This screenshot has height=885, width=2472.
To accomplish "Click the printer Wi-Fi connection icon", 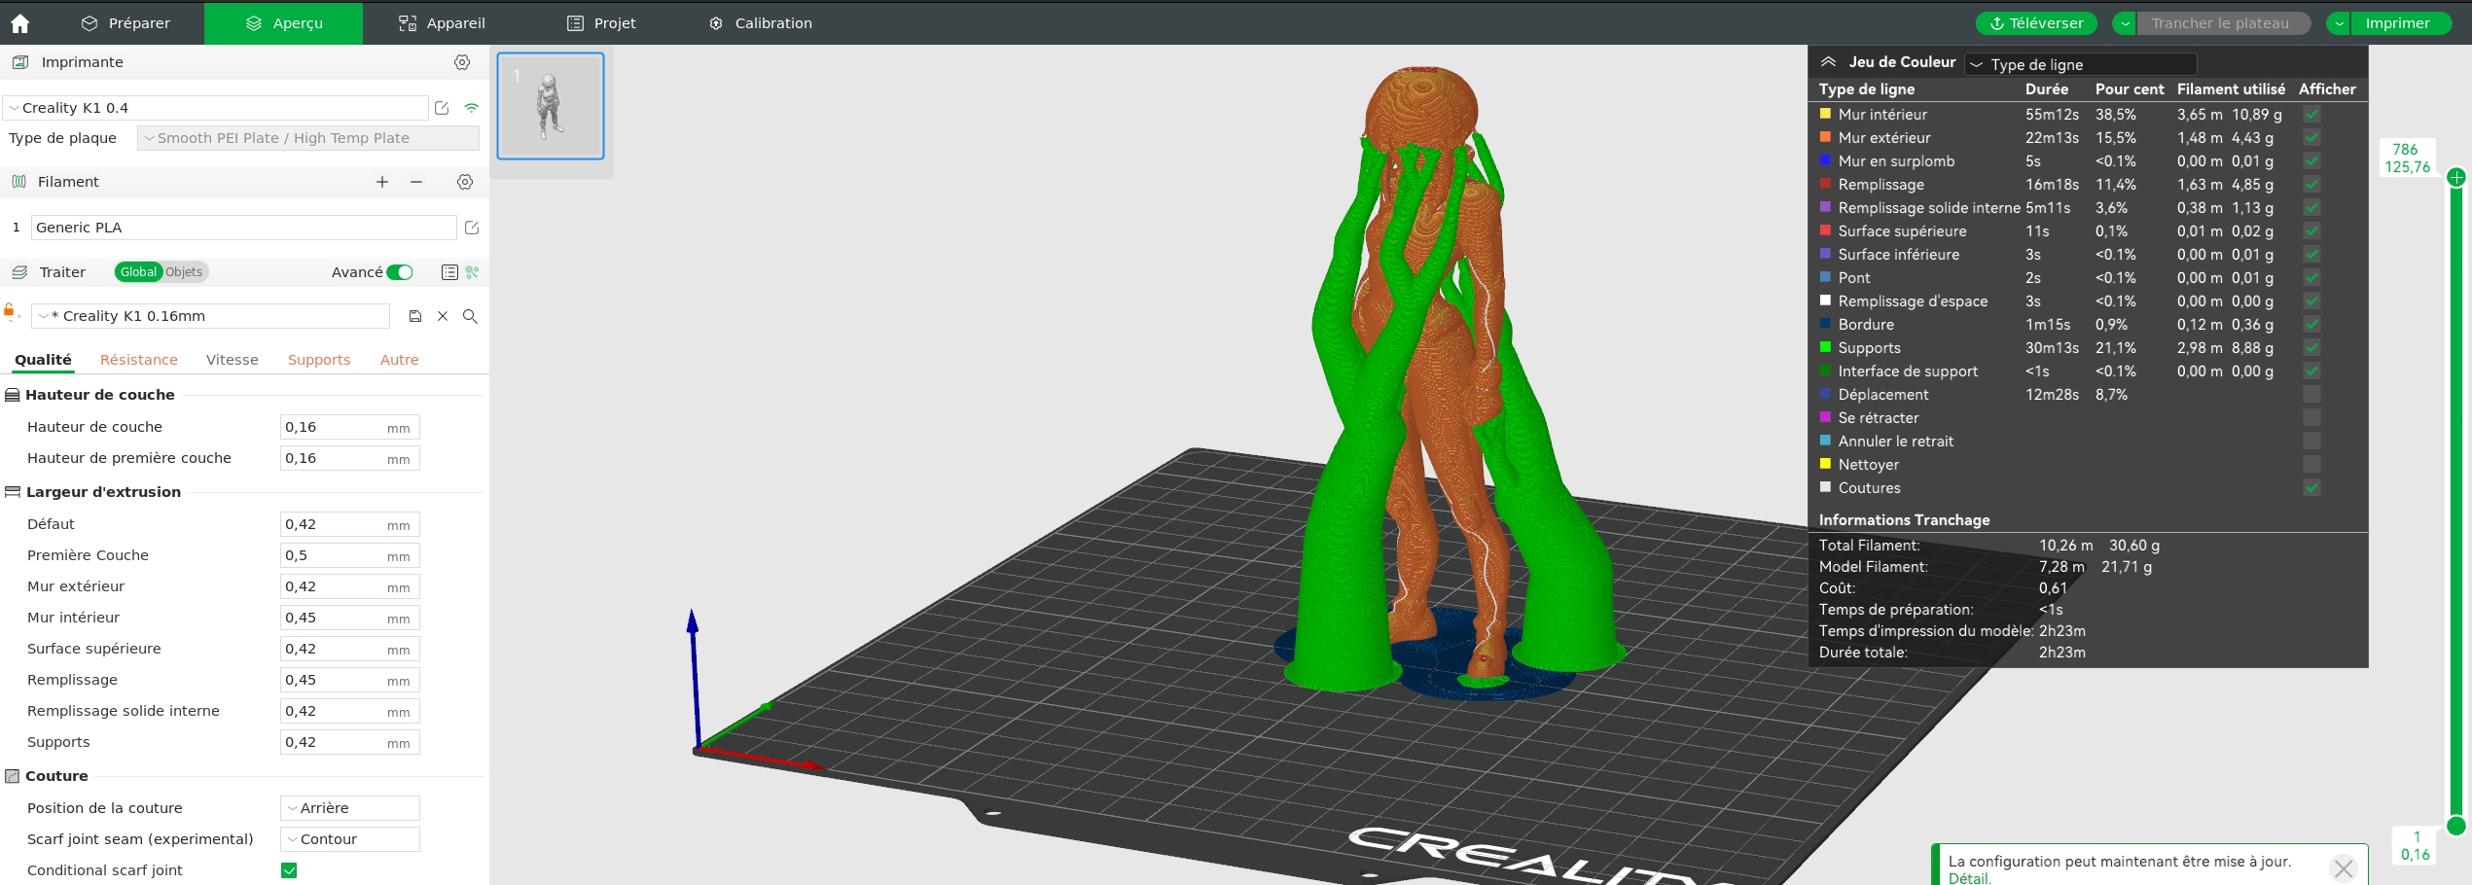I will coord(472,108).
